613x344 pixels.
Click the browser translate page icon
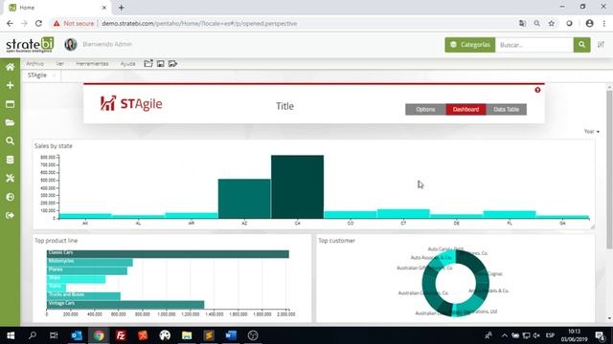click(522, 23)
